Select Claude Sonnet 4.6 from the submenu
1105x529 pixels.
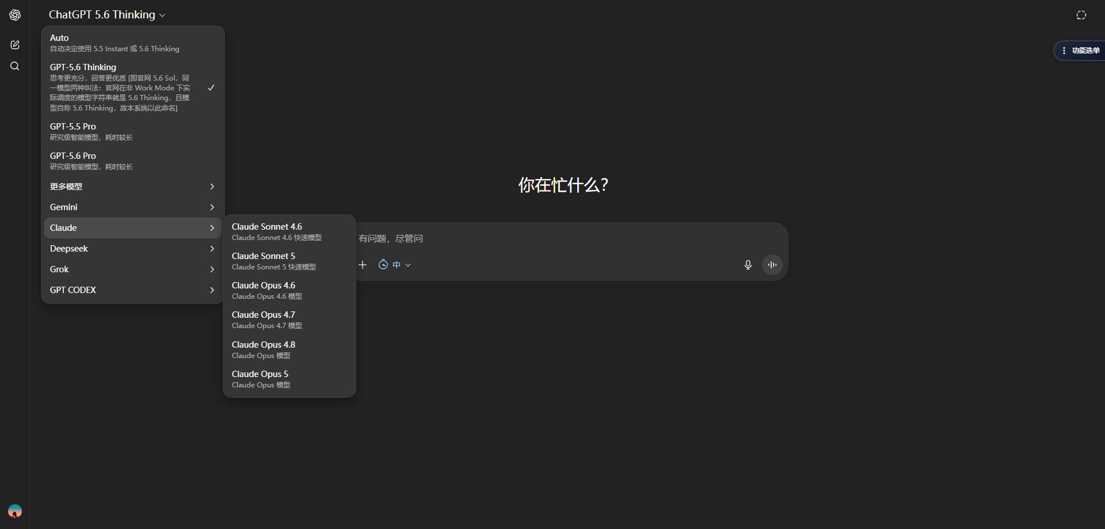[x=289, y=232]
